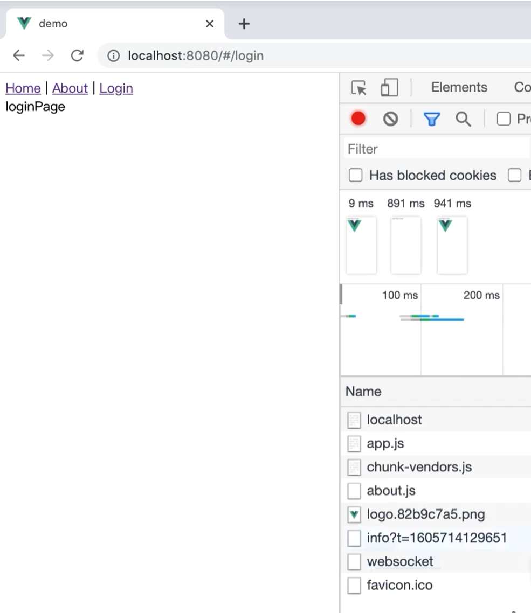
Task: Open network search magnifier
Action: [x=463, y=119]
